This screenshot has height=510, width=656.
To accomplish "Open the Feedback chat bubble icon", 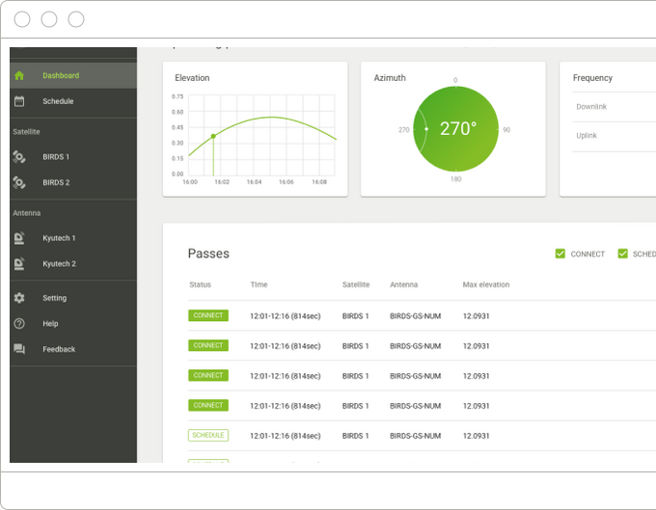I will (x=19, y=349).
